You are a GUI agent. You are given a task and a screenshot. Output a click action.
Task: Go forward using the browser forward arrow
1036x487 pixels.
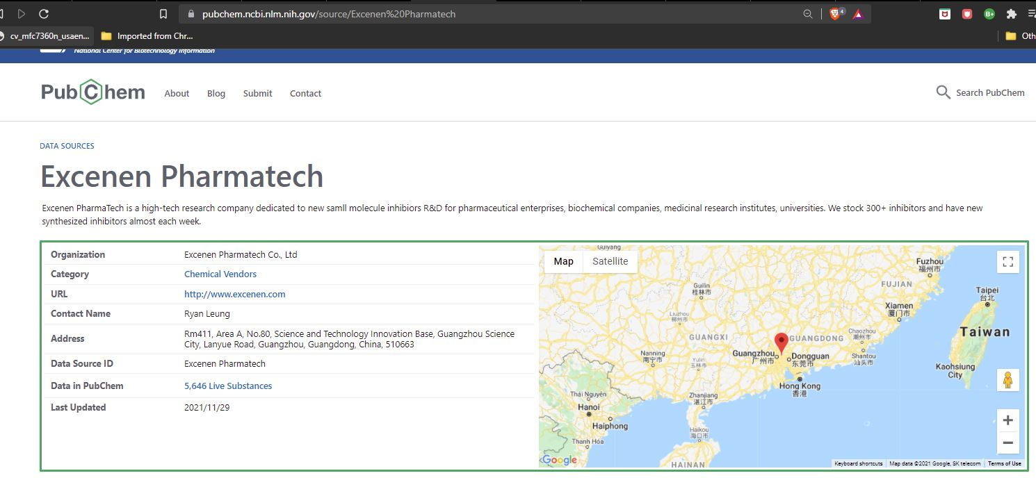pyautogui.click(x=22, y=14)
